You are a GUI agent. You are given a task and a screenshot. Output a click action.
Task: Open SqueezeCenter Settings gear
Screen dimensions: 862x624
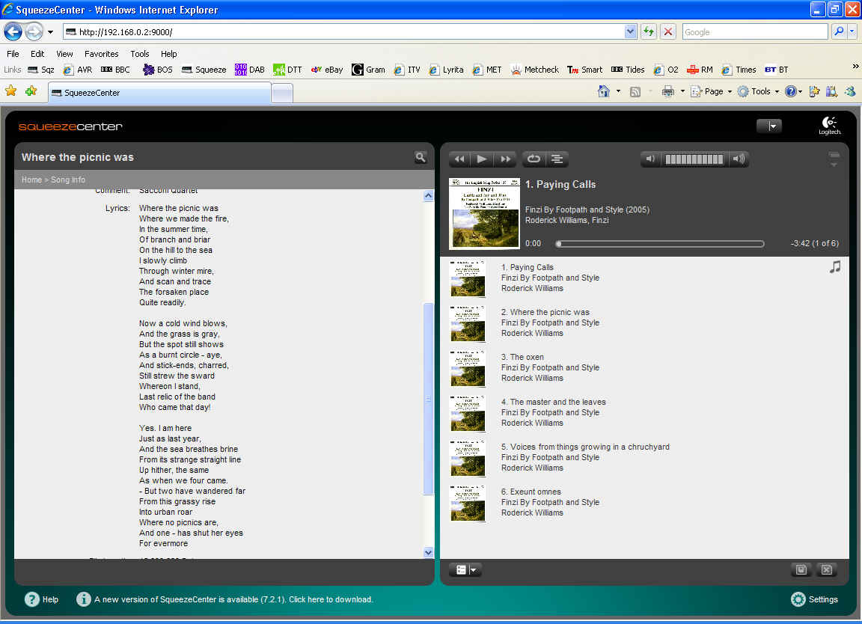[798, 599]
